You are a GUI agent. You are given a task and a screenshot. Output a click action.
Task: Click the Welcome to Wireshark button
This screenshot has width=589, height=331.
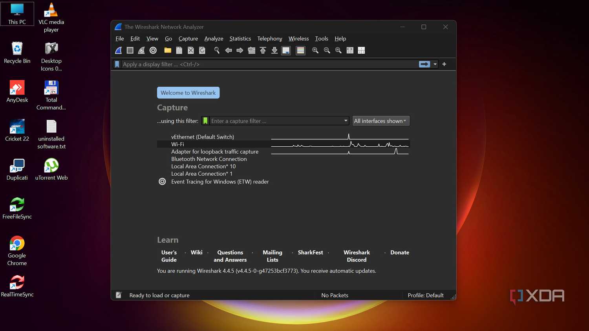188,93
